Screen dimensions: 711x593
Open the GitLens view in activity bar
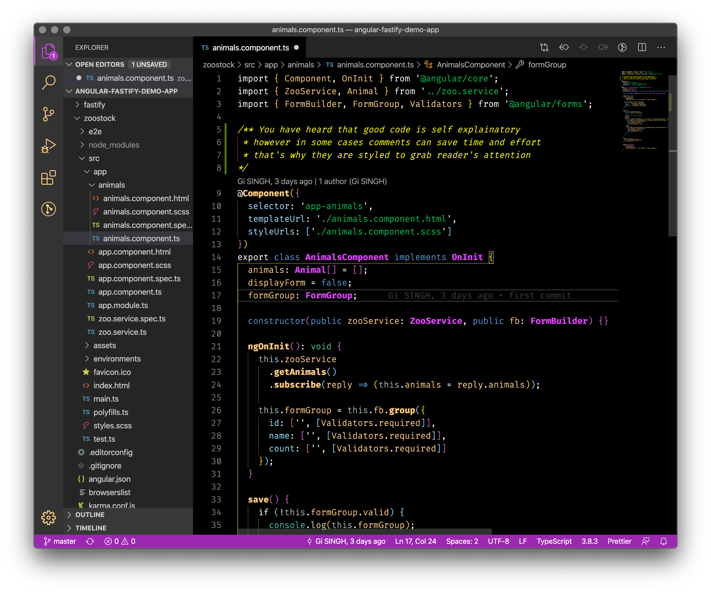click(48, 209)
